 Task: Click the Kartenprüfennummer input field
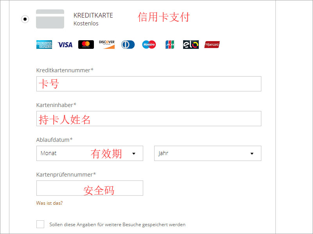[x=90, y=188]
